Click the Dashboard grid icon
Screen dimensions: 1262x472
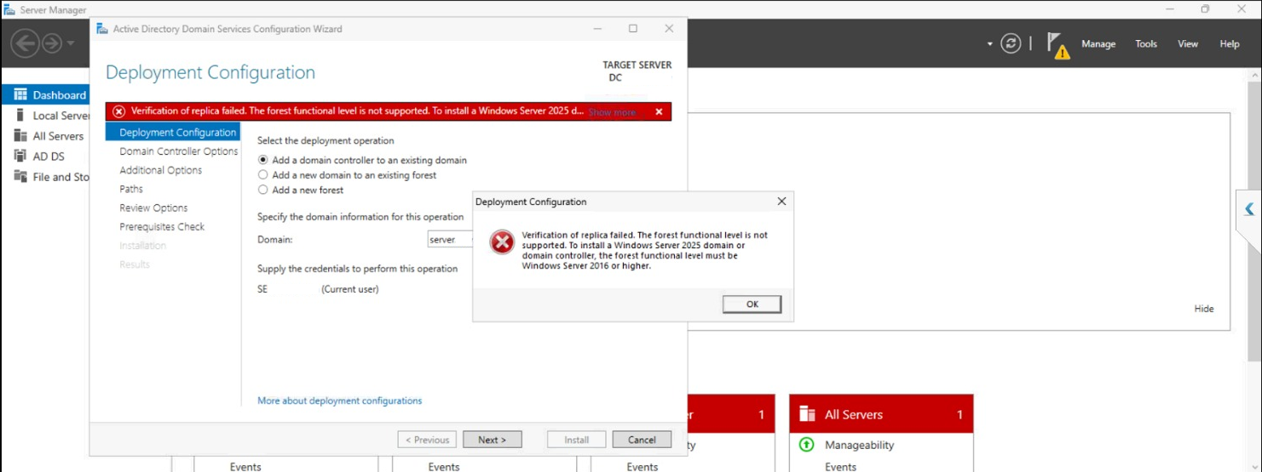(x=20, y=94)
